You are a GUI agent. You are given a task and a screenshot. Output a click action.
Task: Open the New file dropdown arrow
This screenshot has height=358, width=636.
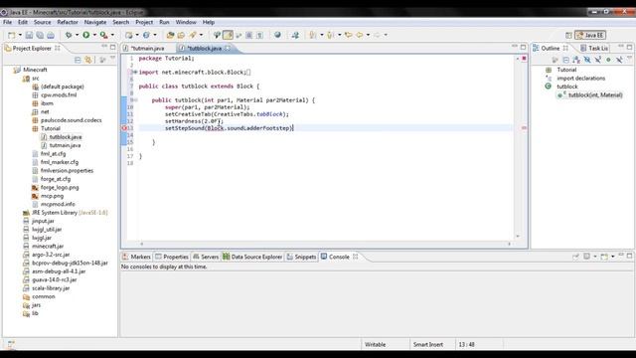(x=20, y=36)
